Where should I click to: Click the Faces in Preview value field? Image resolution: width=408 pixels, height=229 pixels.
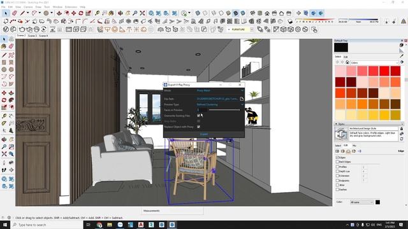click(x=202, y=110)
